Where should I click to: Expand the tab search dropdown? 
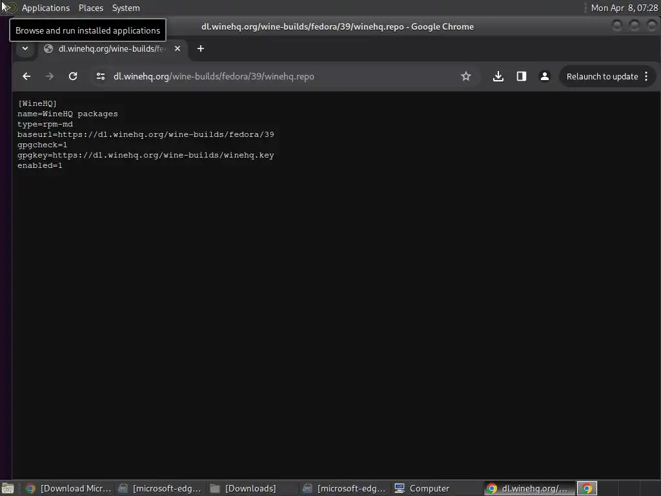pos(25,48)
